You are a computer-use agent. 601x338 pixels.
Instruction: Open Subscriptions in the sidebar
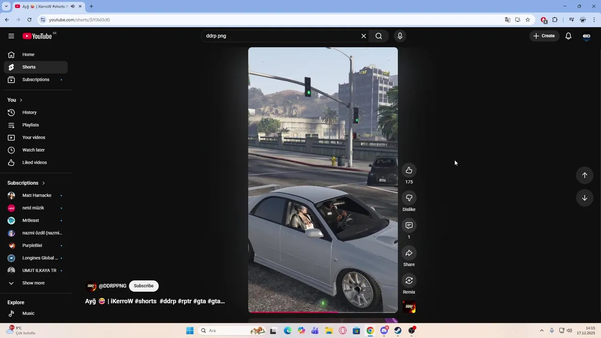[x=36, y=80]
